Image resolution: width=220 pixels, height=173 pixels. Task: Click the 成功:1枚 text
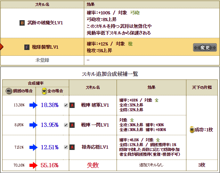pyautogui.click(x=204, y=130)
